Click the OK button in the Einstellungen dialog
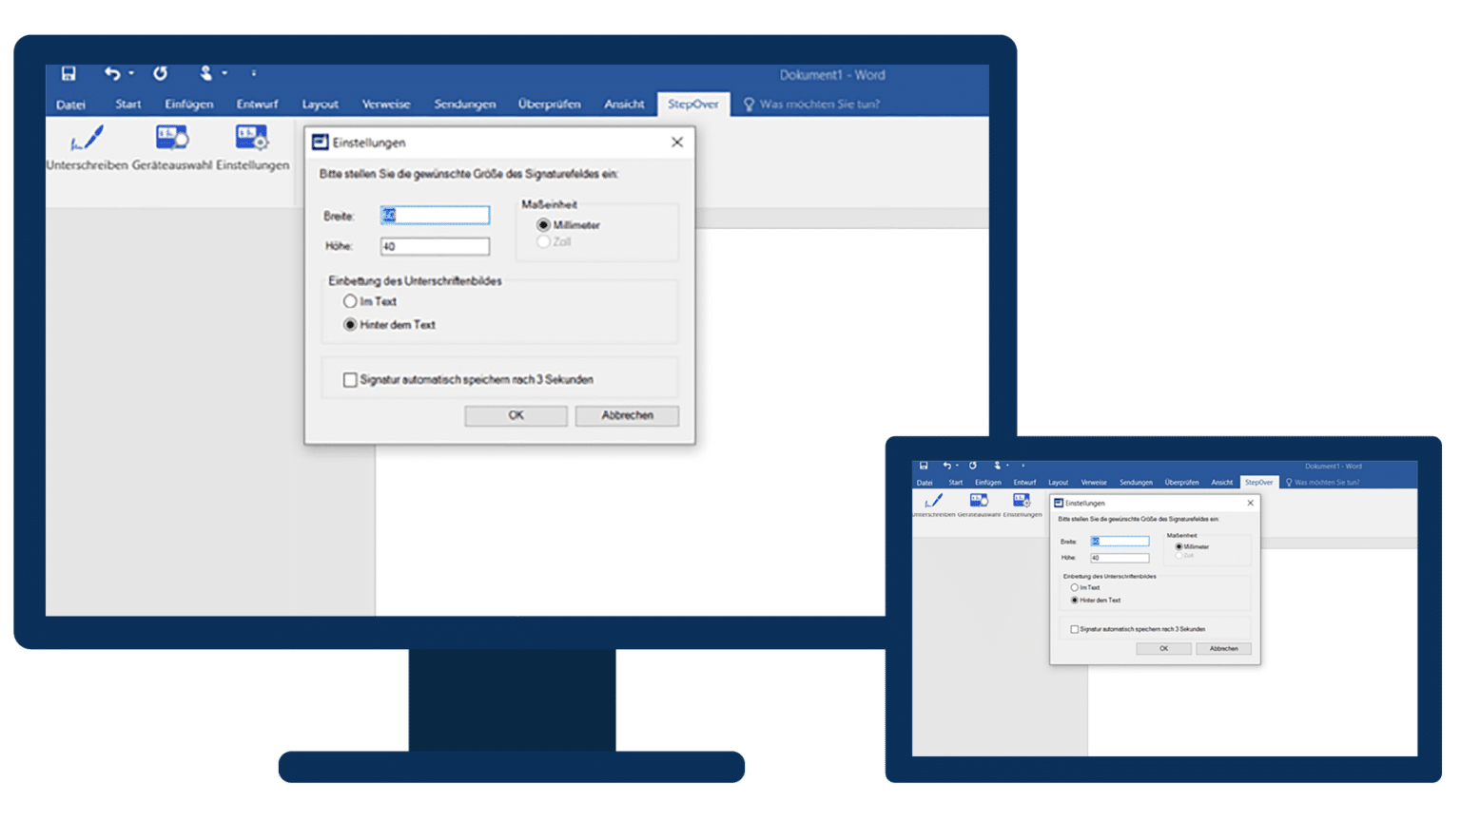Screen dimensions: 1461x821 coord(515,415)
